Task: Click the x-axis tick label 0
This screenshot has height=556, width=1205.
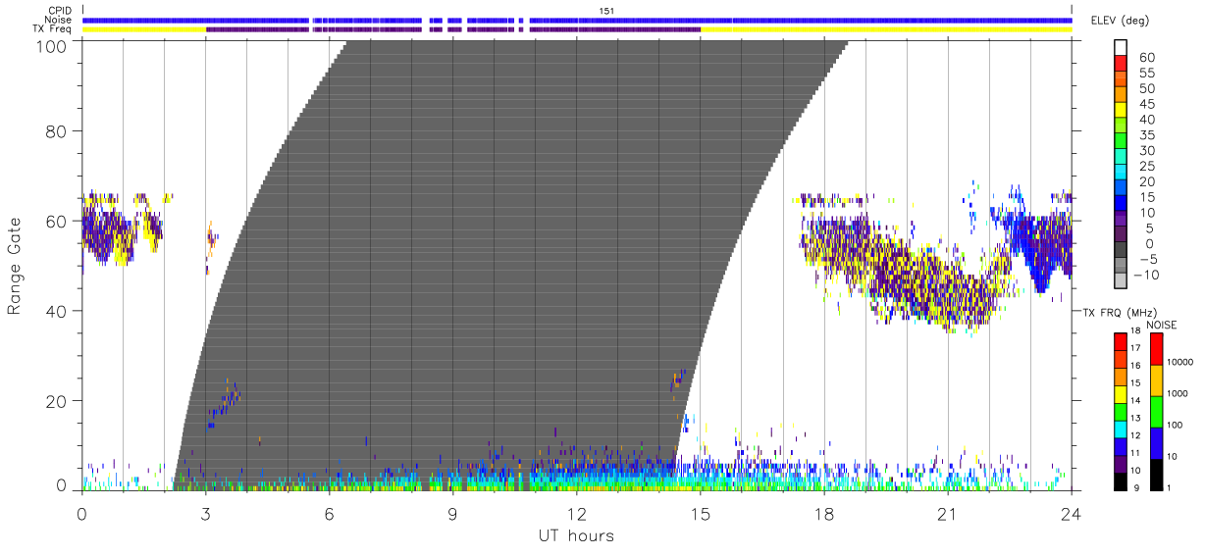Action: click(x=81, y=513)
